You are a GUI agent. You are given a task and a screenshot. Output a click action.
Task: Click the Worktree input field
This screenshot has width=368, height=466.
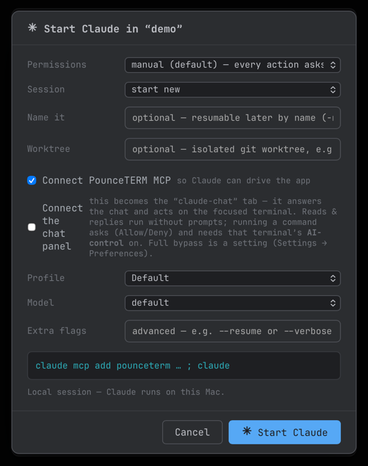(233, 149)
